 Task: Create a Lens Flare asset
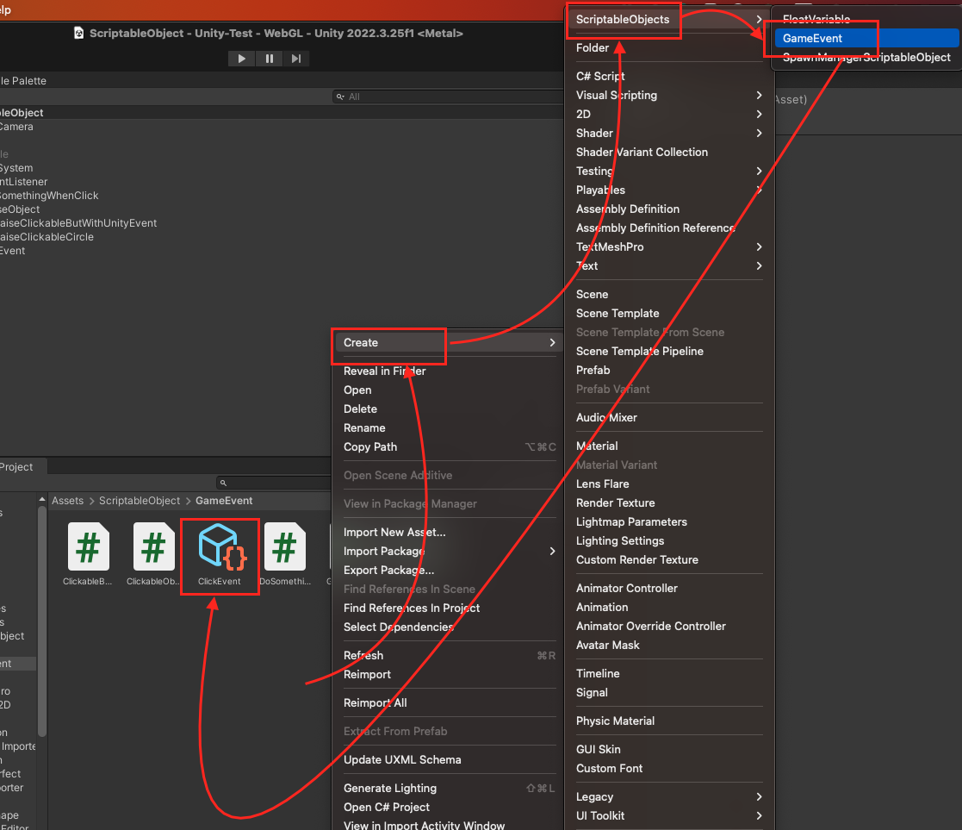(x=668, y=484)
